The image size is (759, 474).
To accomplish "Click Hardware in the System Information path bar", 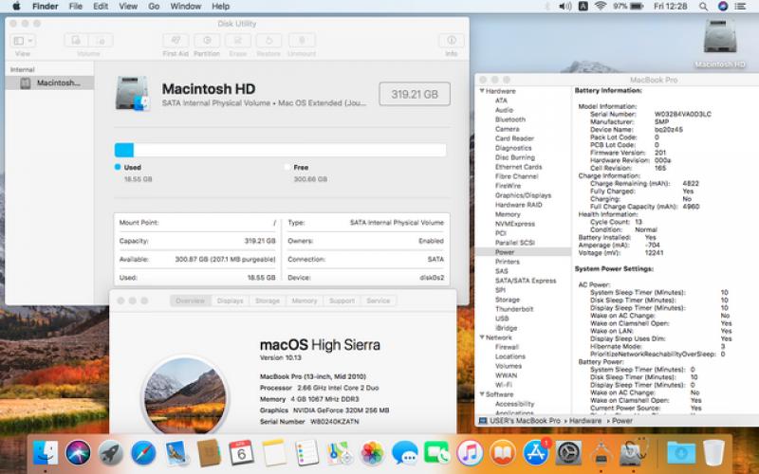I will (584, 421).
